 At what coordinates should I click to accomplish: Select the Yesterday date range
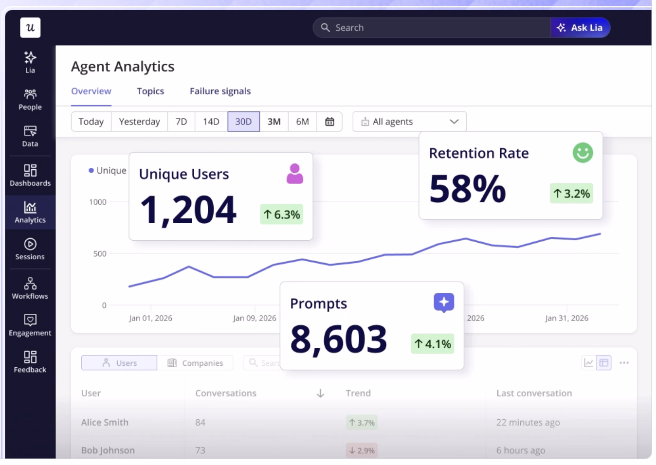pos(139,122)
